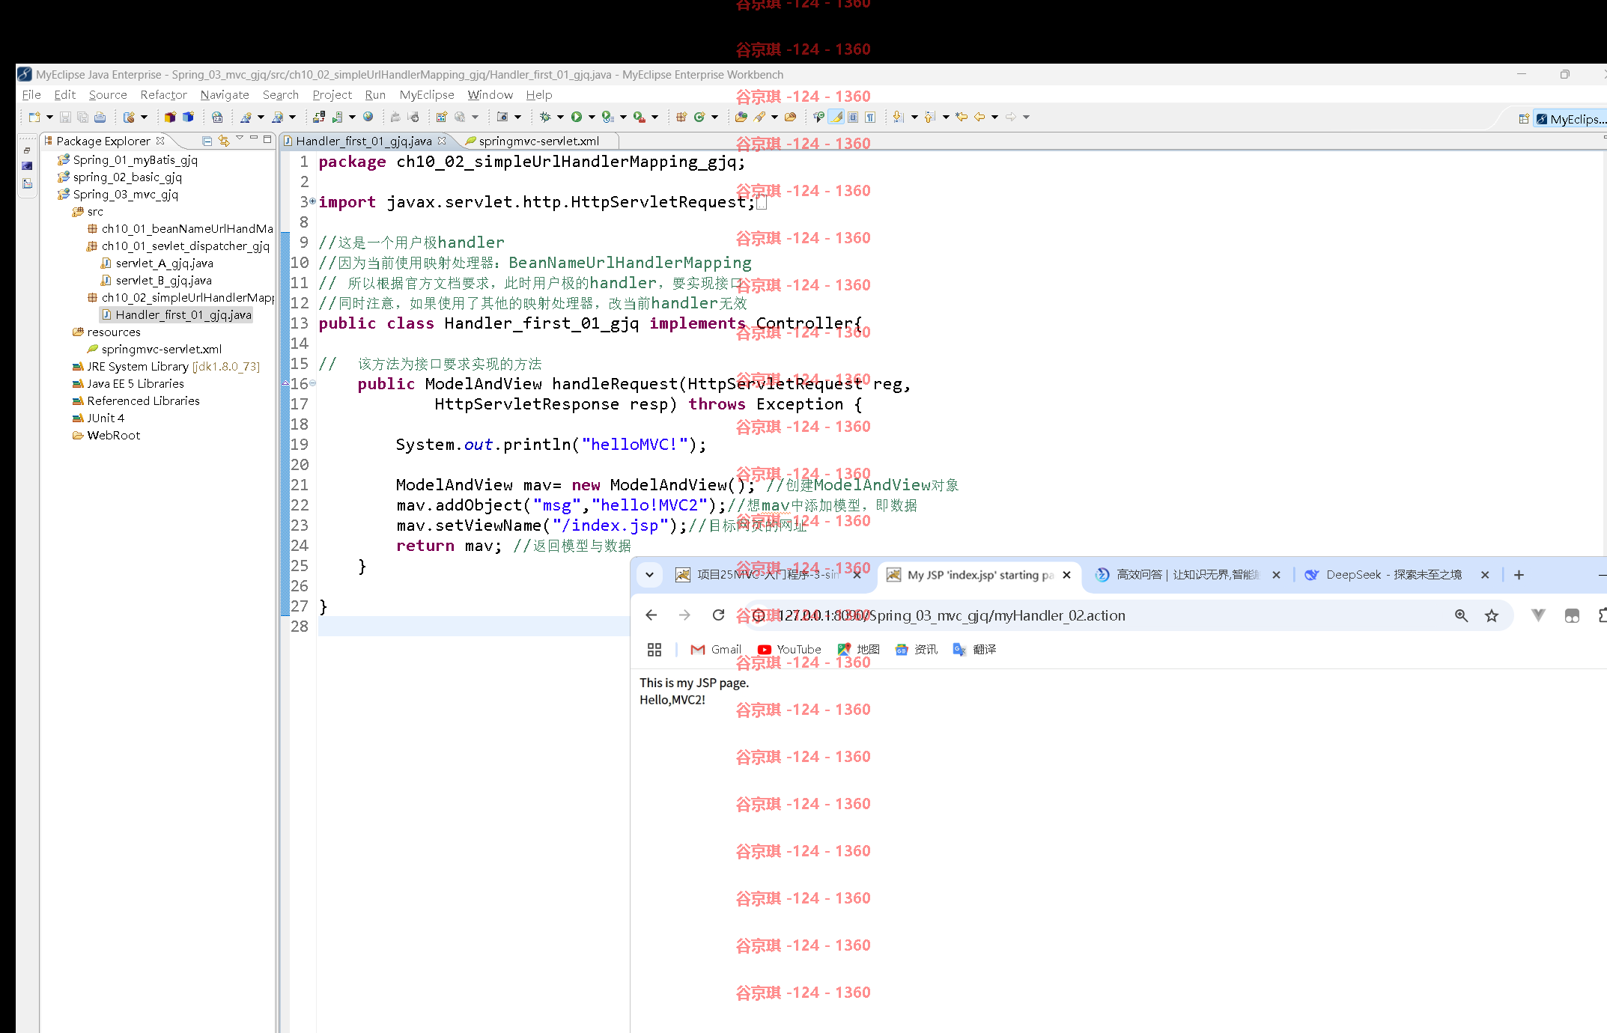The image size is (1607, 1033).
Task: Open the Back history dropdown arrow
Action: tap(994, 117)
